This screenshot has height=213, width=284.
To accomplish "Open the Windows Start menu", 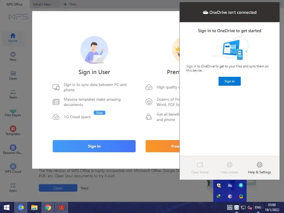I will point(7,207).
